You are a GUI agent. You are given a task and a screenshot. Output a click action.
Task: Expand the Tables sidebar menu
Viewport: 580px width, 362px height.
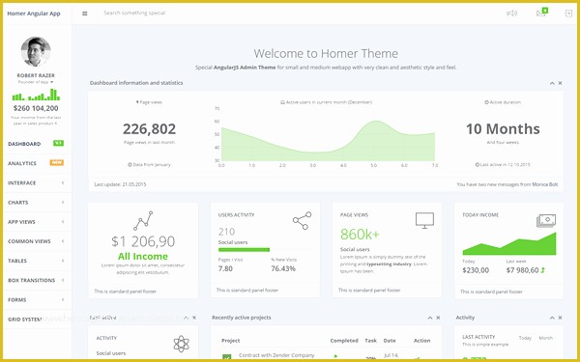pos(36,261)
